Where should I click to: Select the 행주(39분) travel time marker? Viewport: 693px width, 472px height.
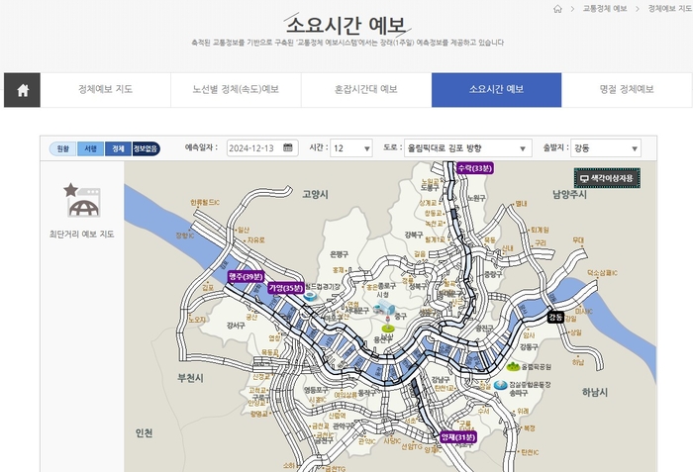pos(246,277)
